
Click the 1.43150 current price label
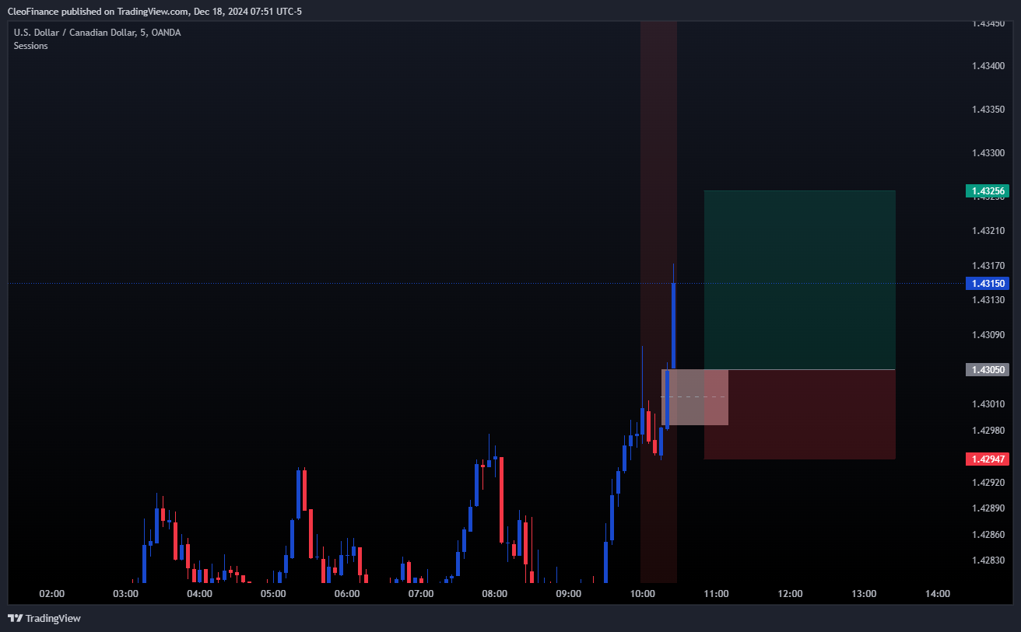coord(987,283)
